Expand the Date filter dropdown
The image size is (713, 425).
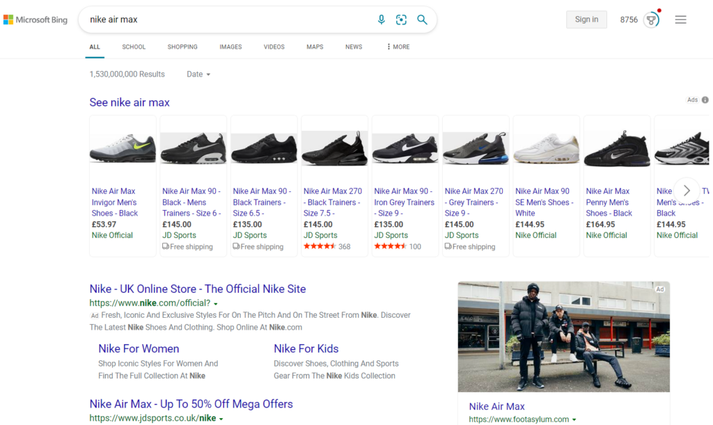[x=198, y=74]
